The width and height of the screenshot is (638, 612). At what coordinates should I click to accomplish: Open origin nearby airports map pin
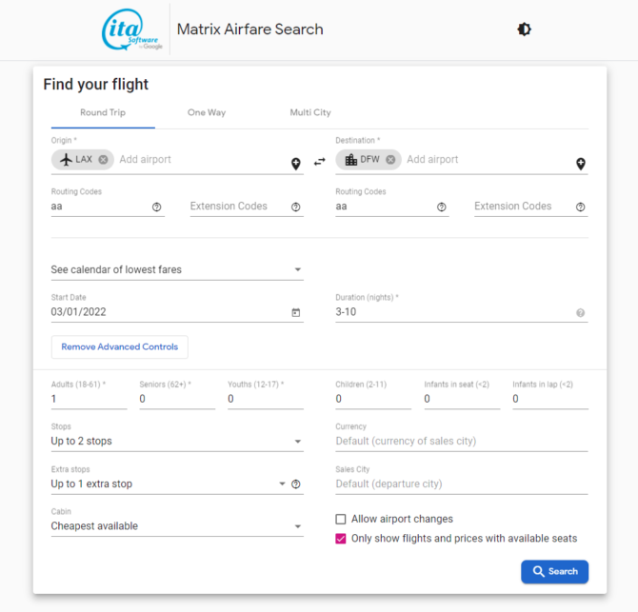click(296, 164)
